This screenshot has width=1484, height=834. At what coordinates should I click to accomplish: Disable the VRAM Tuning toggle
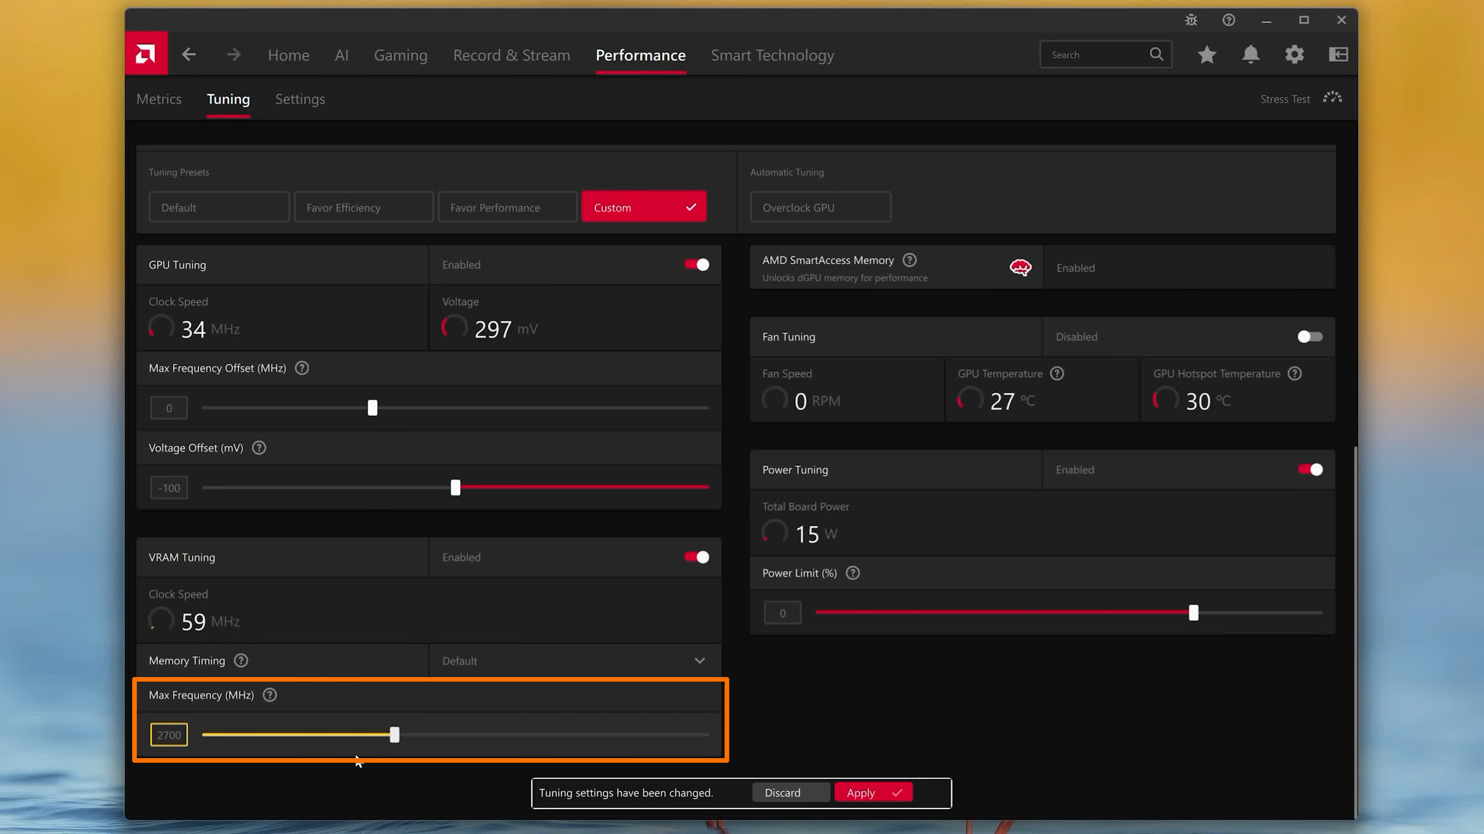(697, 557)
